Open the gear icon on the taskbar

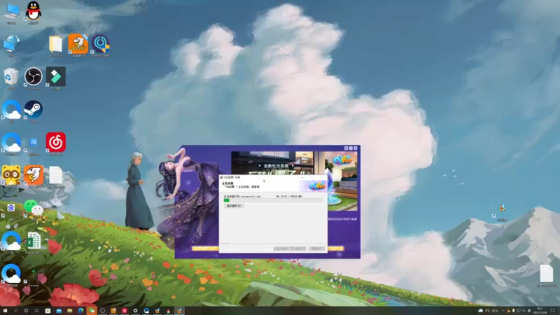tap(135, 311)
